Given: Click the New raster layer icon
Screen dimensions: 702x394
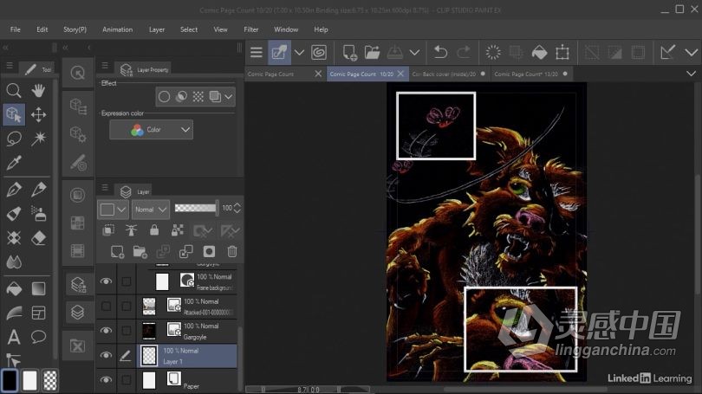Looking at the screenshot, I should (x=117, y=252).
